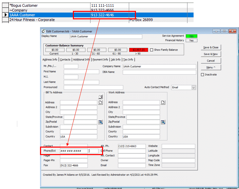The image size is (239, 189).
Task: Click the PO Box 26899 cell
Action: pos(158,20)
